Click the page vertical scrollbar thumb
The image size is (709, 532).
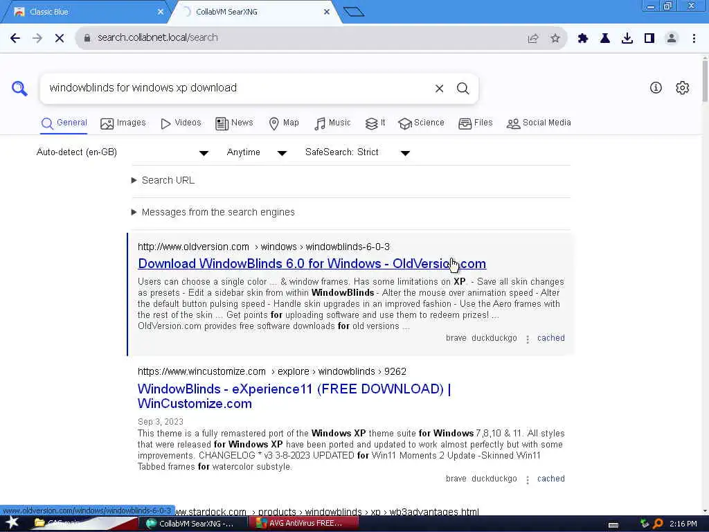pos(705,80)
